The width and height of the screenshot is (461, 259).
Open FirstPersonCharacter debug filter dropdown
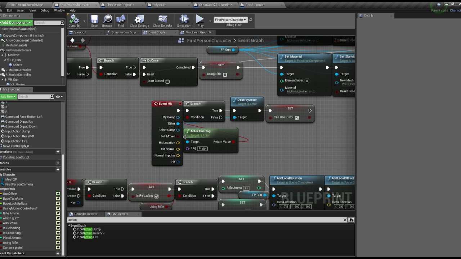[230, 20]
